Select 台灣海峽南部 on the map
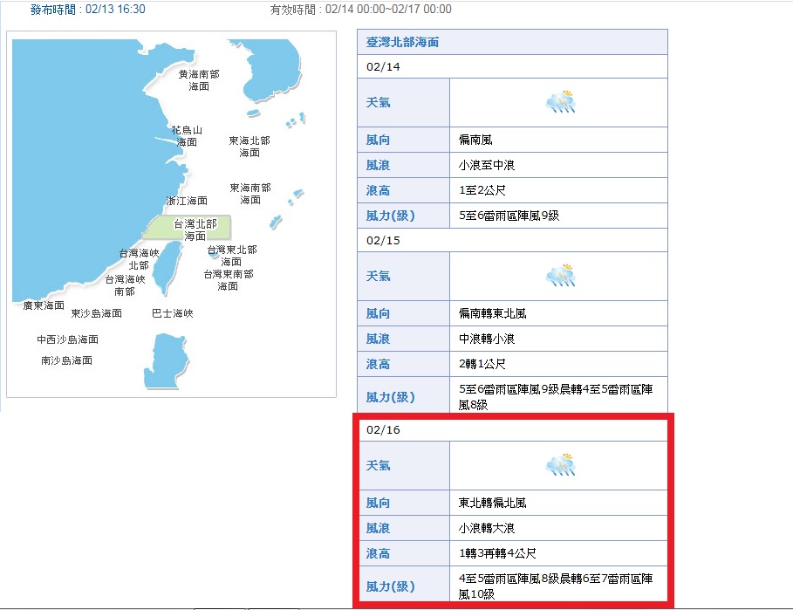The width and height of the screenshot is (793, 610). tap(125, 285)
